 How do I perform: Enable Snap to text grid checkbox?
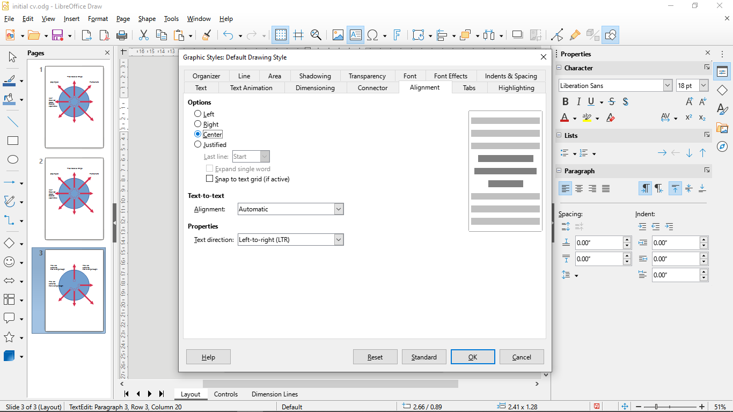(210, 179)
